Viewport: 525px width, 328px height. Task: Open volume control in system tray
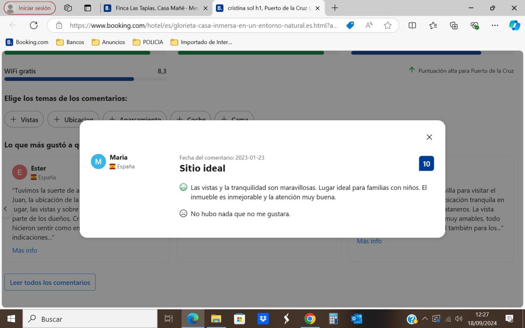click(x=459, y=319)
